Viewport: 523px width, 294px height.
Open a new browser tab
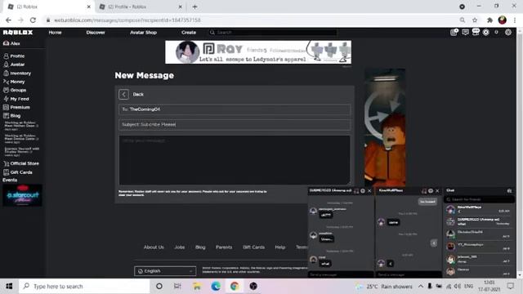click(x=194, y=7)
